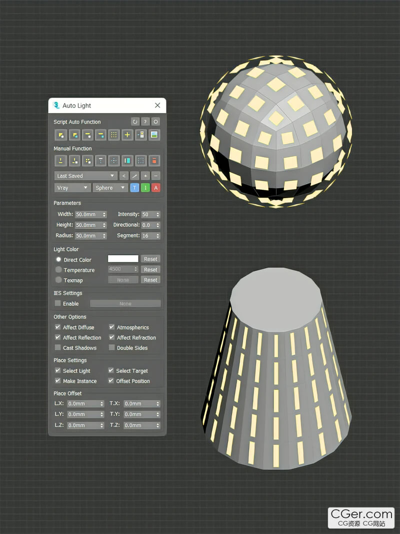Click the Directional spinner arrows
The height and width of the screenshot is (534, 400).
coord(158,225)
